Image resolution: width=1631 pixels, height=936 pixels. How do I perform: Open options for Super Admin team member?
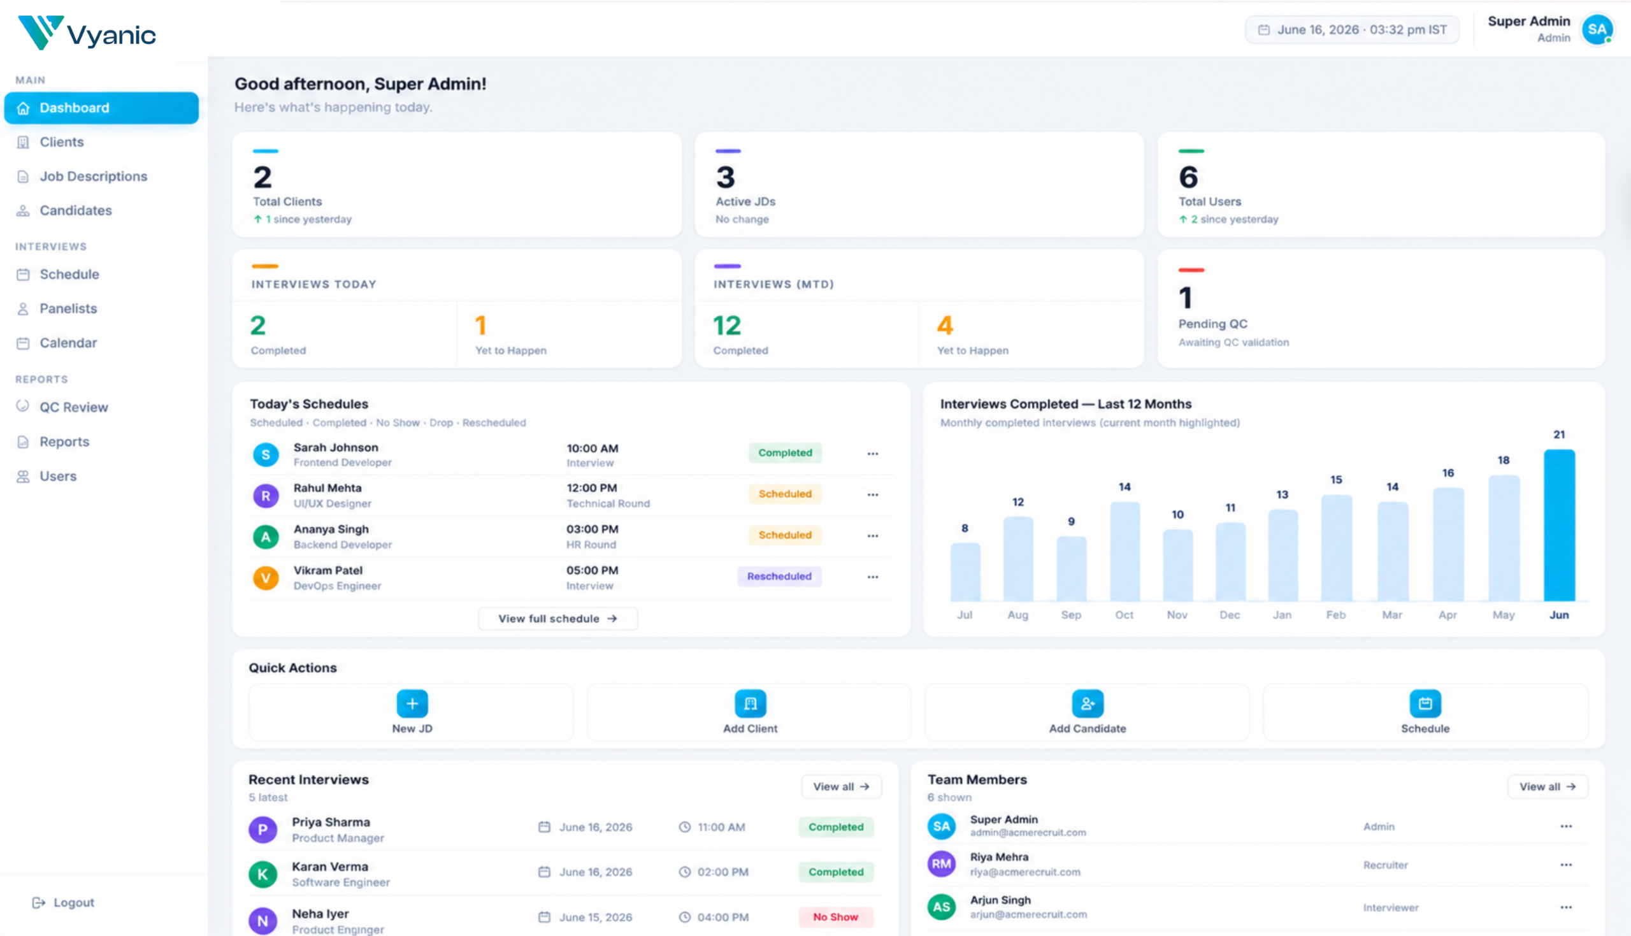[1566, 826]
